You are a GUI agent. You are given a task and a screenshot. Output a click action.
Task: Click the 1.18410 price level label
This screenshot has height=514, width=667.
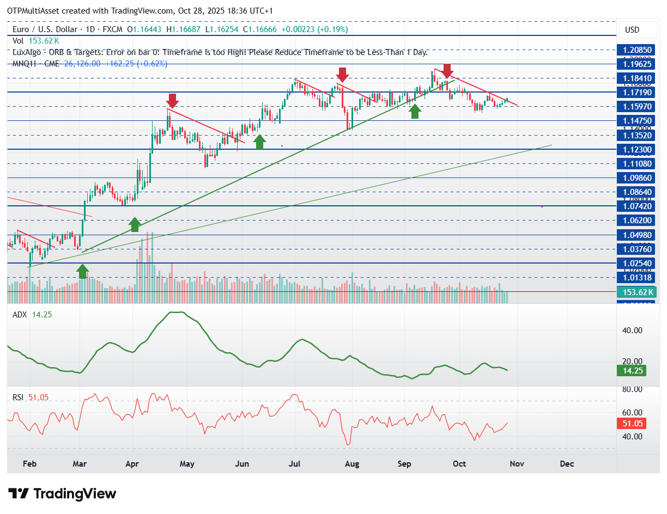637,78
